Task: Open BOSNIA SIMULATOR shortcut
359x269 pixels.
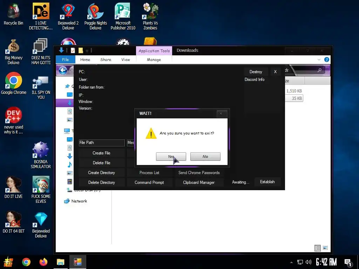Action: [41, 156]
